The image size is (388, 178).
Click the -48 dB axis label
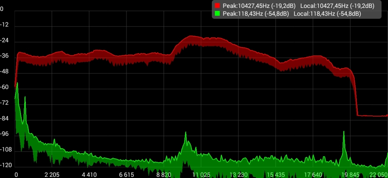[x=4, y=72]
